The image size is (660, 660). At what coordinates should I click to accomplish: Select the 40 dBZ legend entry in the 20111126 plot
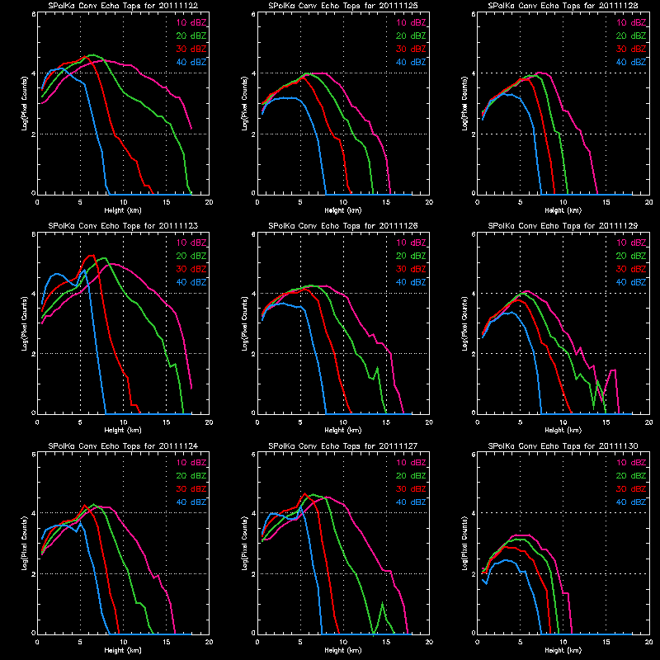click(x=411, y=282)
